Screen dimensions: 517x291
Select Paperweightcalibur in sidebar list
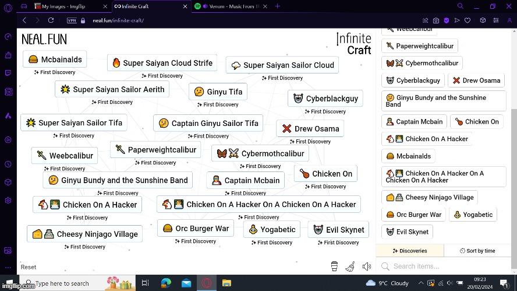tap(420, 46)
